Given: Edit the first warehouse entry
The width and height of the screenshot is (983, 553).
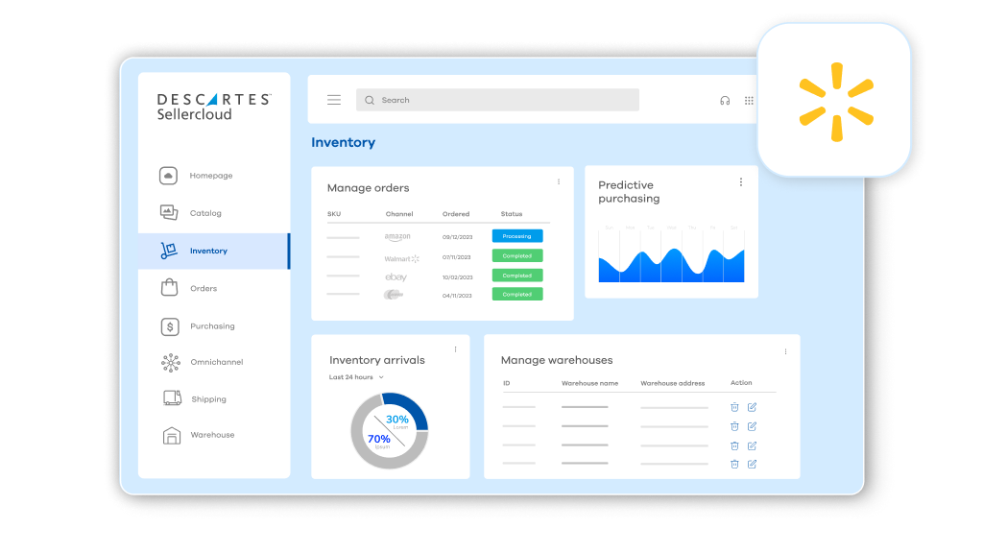Looking at the screenshot, I should point(753,407).
